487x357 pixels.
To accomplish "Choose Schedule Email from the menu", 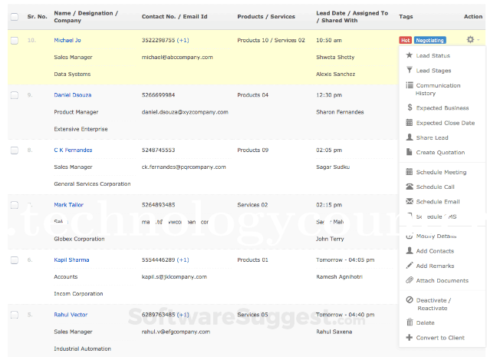I will pos(438,201).
